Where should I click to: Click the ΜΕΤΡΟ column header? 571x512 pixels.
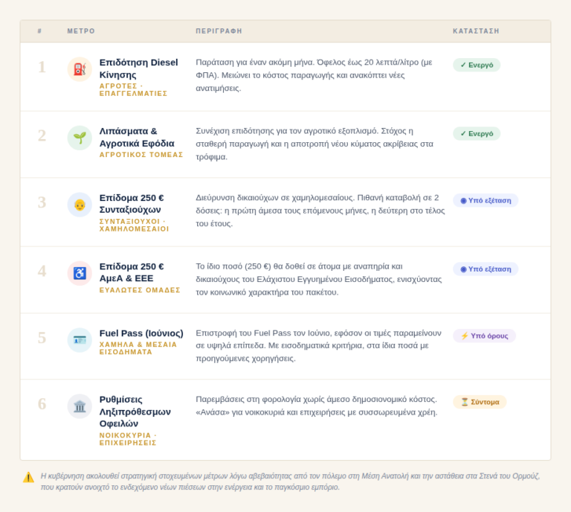(x=81, y=31)
